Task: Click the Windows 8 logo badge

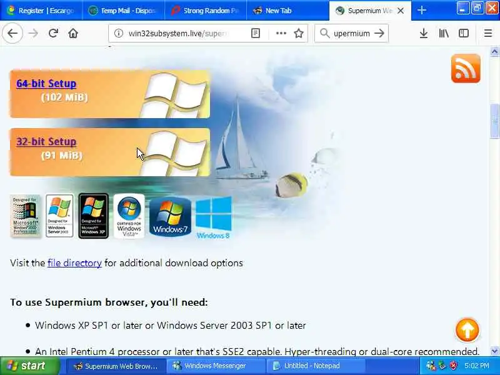Action: [213, 217]
